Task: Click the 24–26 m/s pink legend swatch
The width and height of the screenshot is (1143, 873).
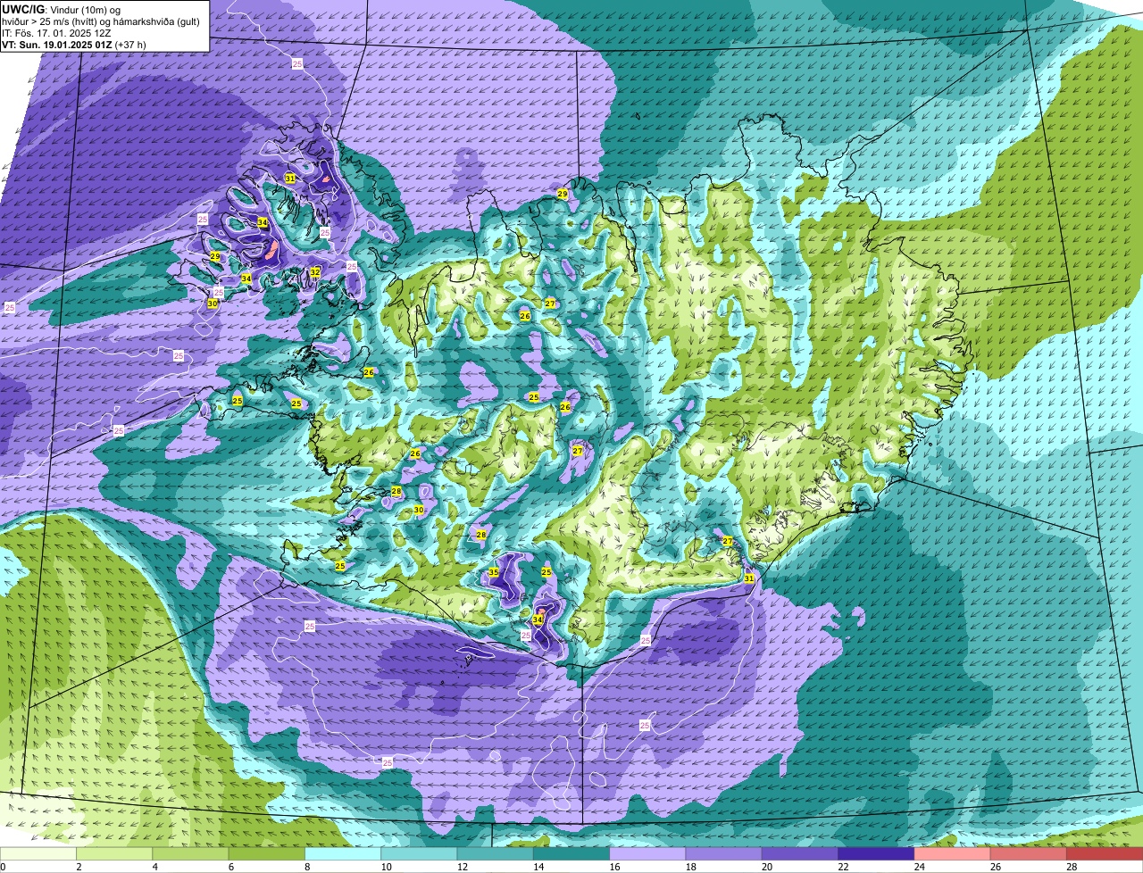Action: (x=953, y=853)
